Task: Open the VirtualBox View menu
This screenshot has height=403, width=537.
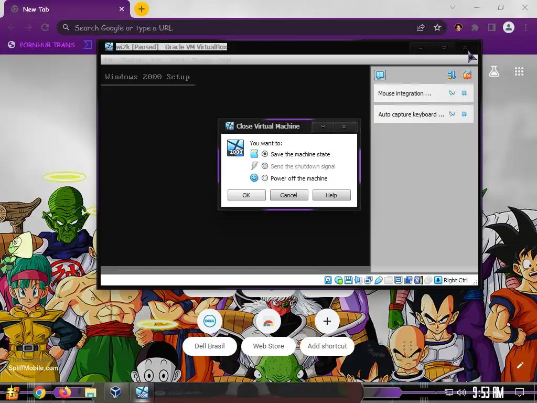Action: (156, 60)
